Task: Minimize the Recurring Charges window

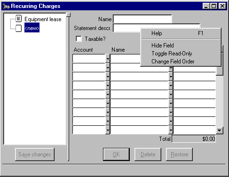Action: coord(206,6)
